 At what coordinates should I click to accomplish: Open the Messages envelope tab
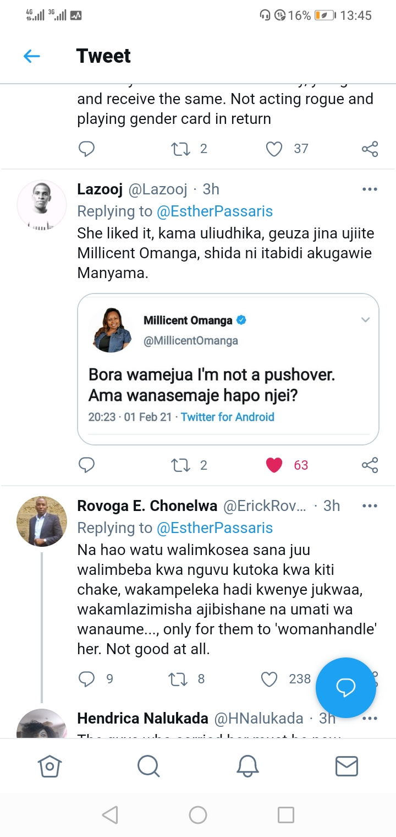346,766
